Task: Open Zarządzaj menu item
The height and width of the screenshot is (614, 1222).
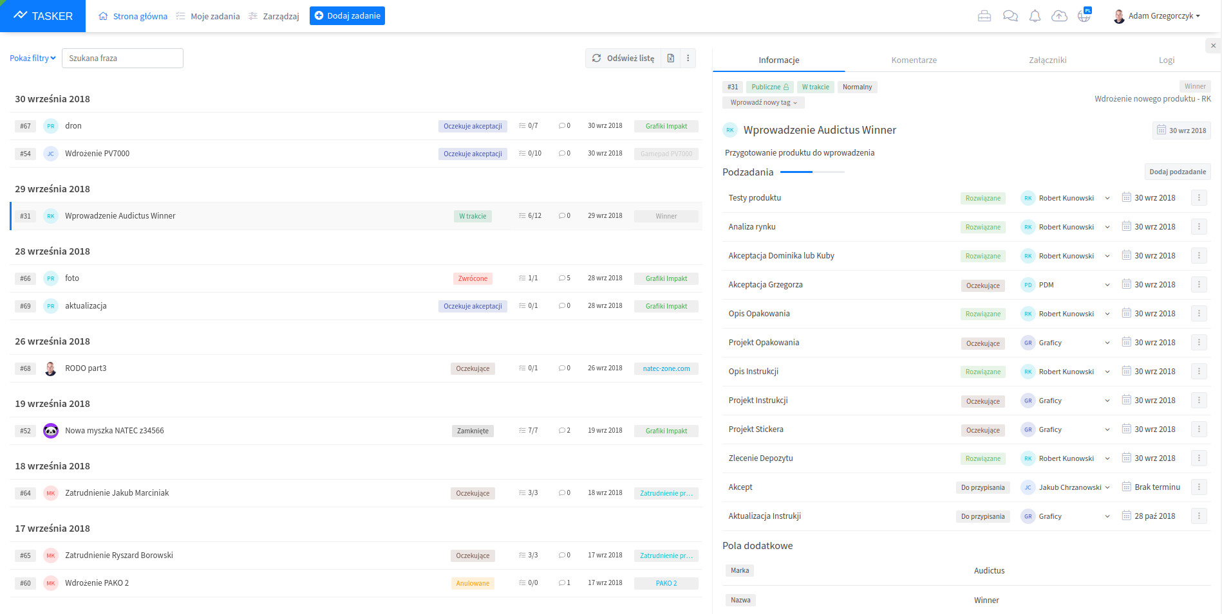Action: [274, 16]
